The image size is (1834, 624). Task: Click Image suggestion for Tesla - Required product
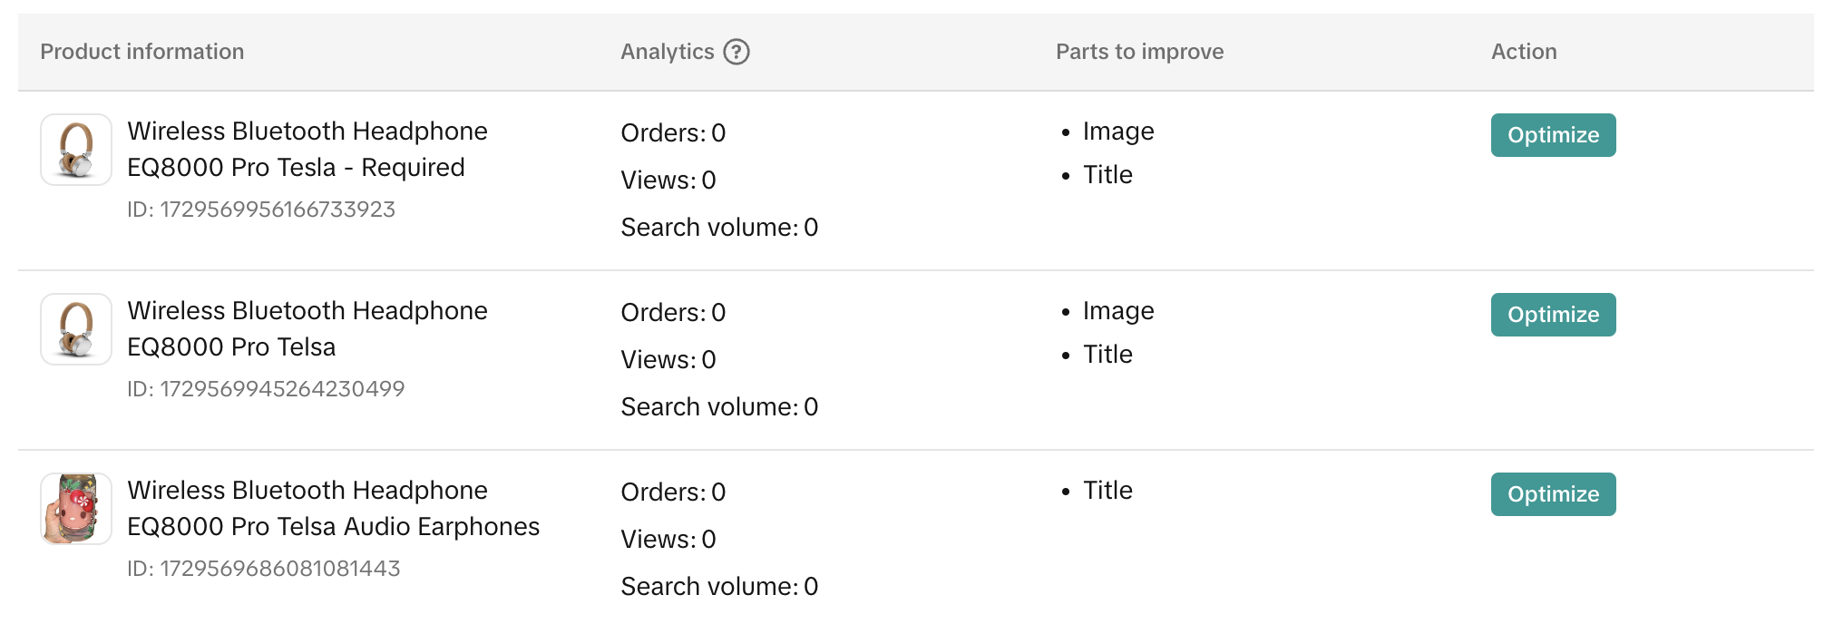[1117, 132]
